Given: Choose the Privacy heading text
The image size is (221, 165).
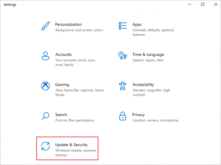Looking at the screenshot, I should (139, 115).
